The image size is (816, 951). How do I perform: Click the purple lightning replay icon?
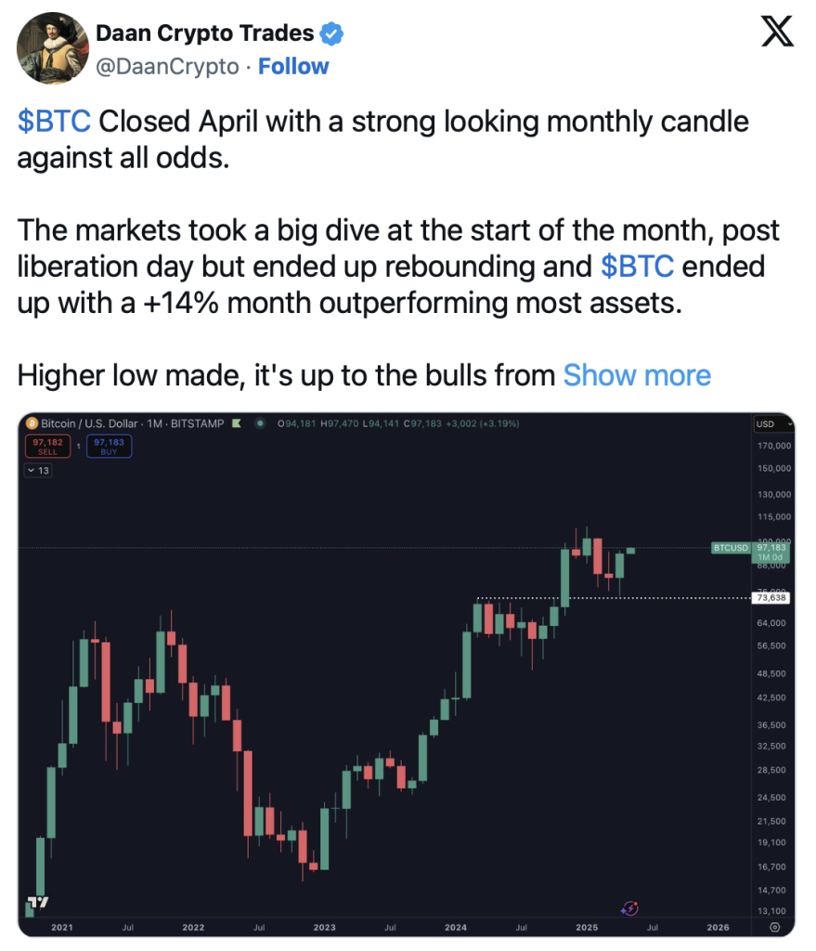pyautogui.click(x=630, y=908)
